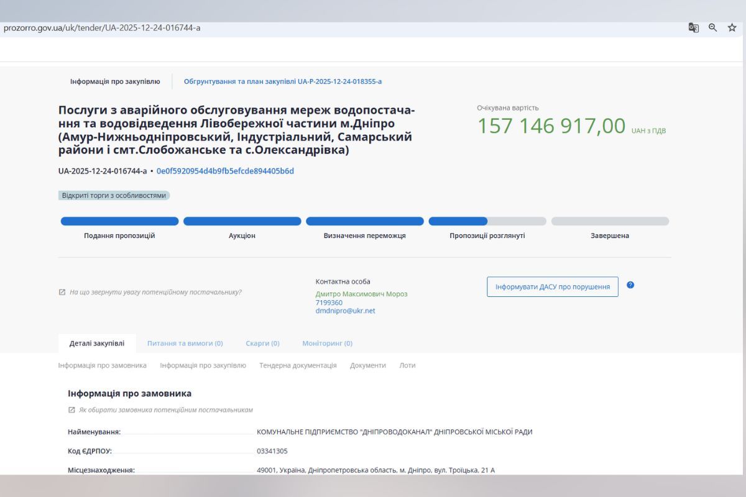Click the Інформувати ДАСУ про порушення button
The image size is (746, 497).
click(552, 286)
